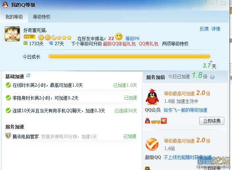Click the green check for 在线时长满2小时

[8, 85]
